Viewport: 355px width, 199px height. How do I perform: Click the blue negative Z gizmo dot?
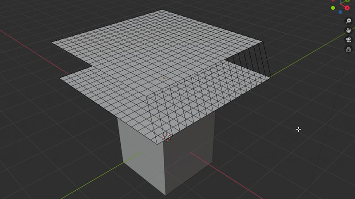click(340, 12)
